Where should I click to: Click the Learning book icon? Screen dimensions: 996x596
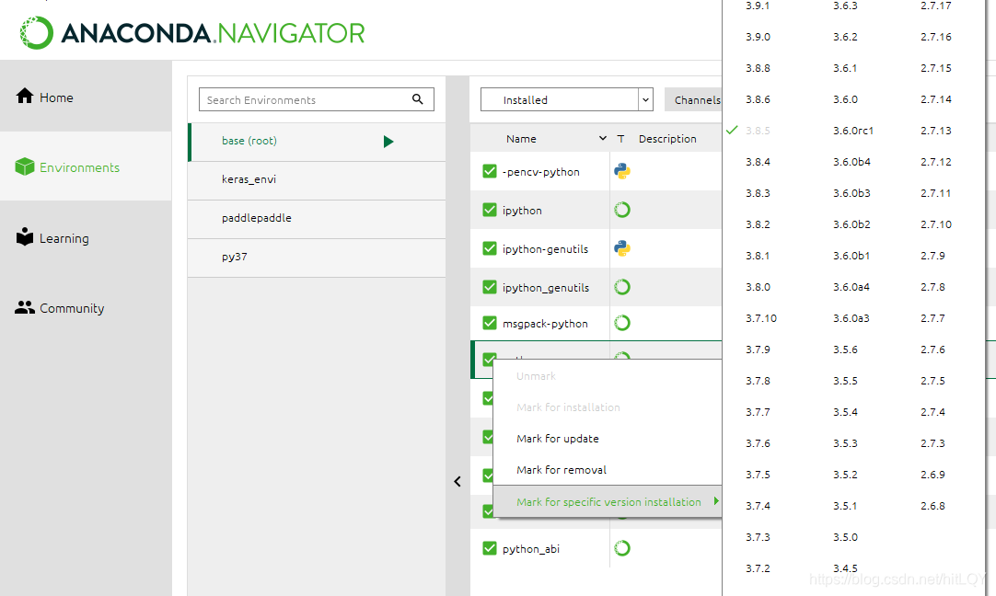point(25,236)
